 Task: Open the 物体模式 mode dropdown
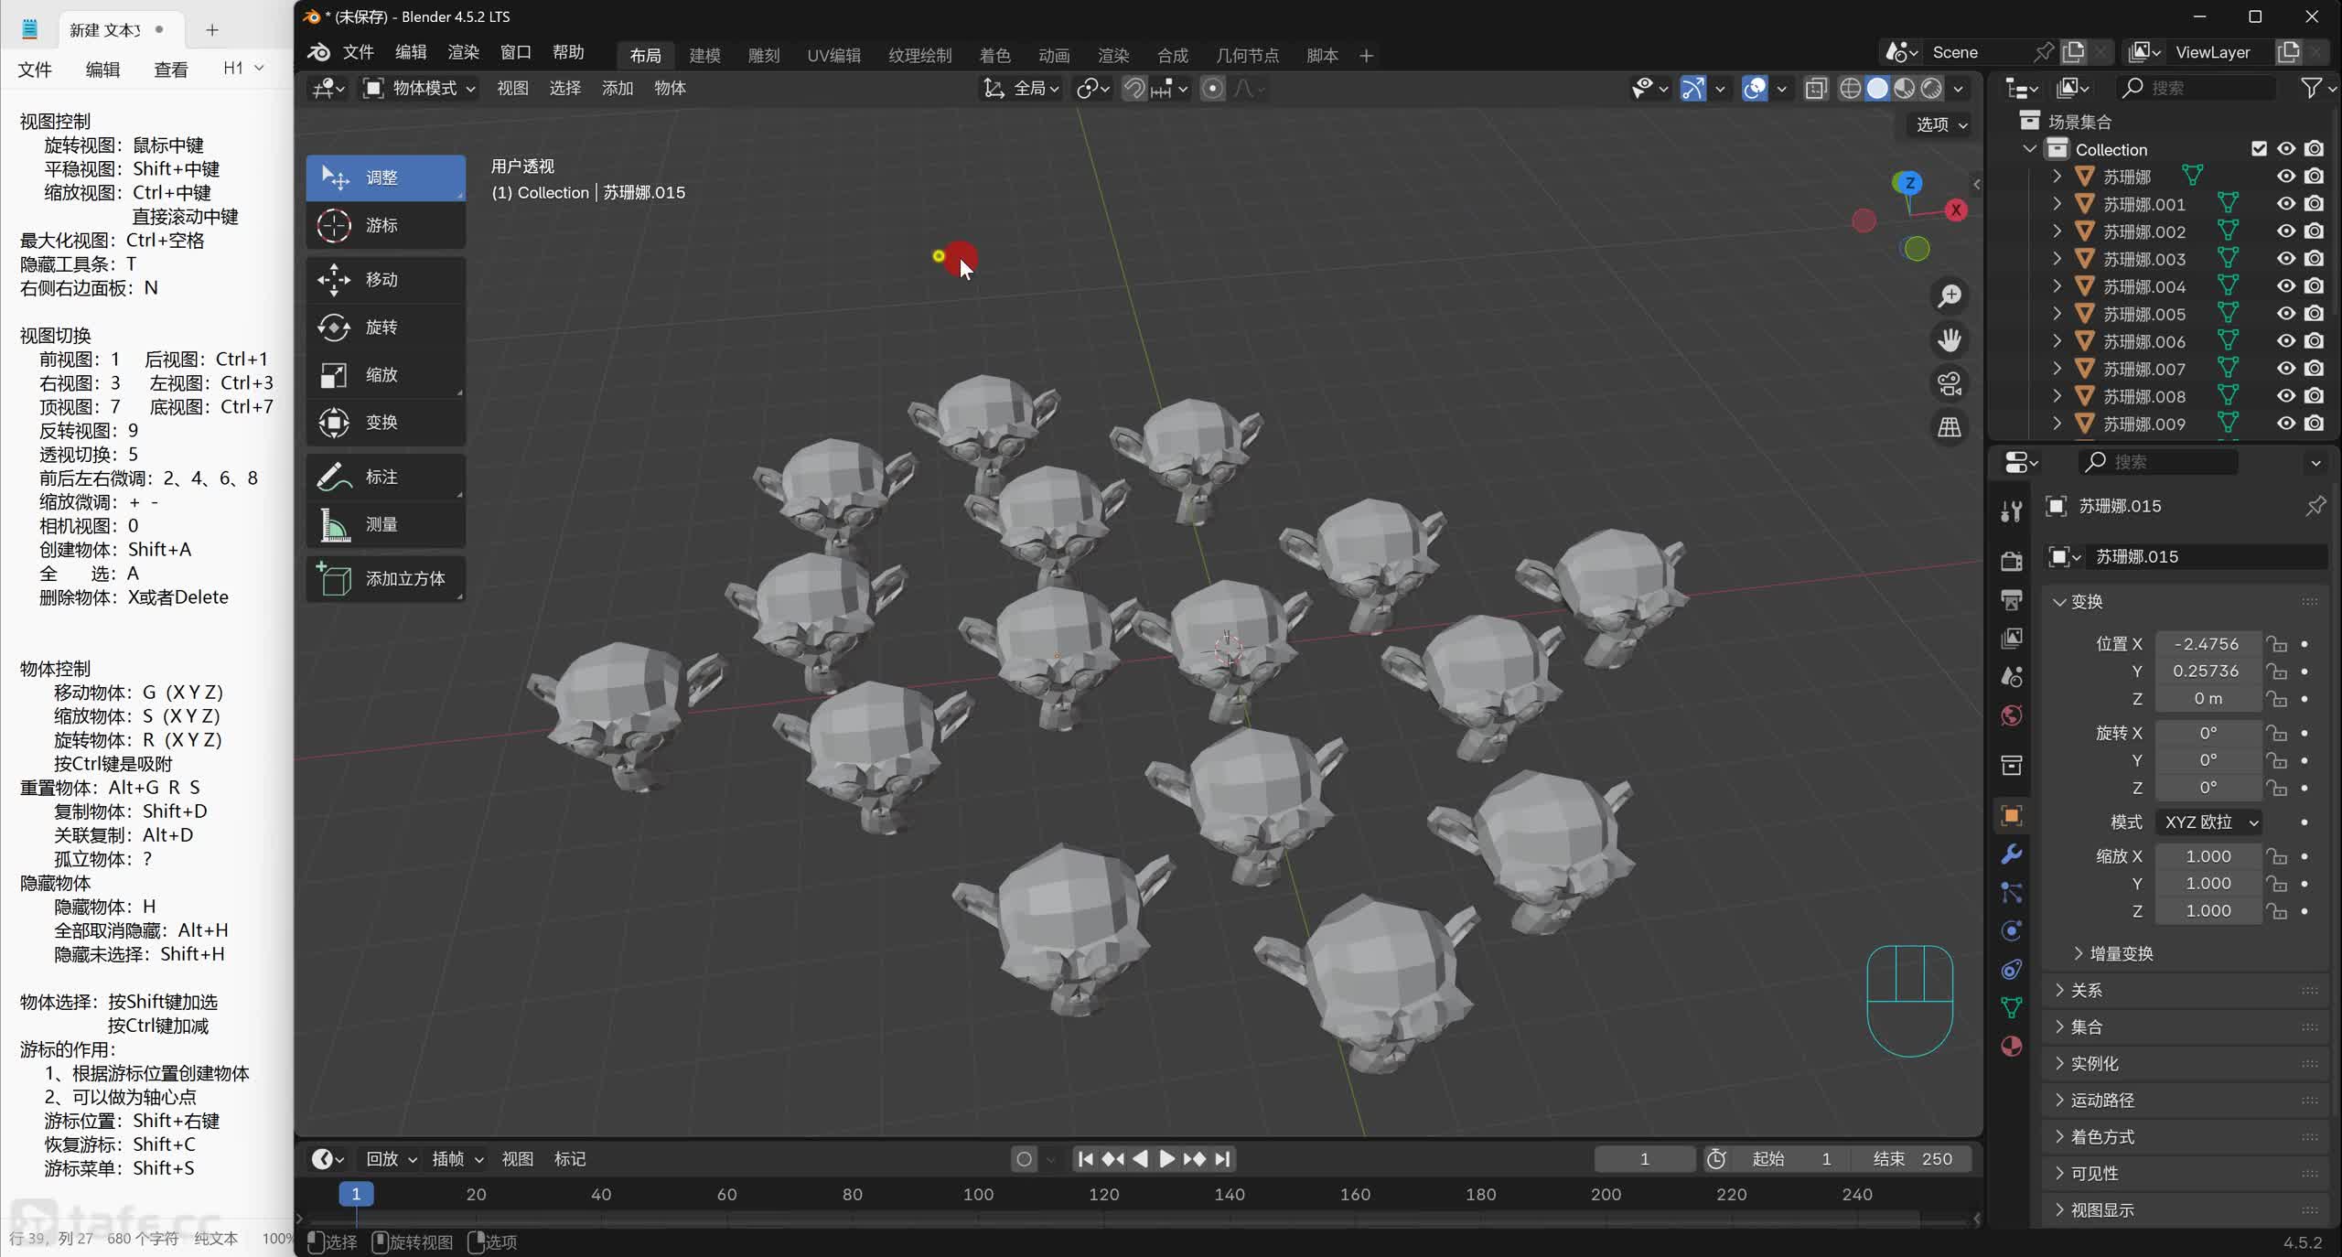[420, 89]
